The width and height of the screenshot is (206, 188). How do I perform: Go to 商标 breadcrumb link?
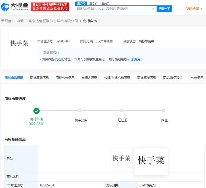tap(20, 21)
